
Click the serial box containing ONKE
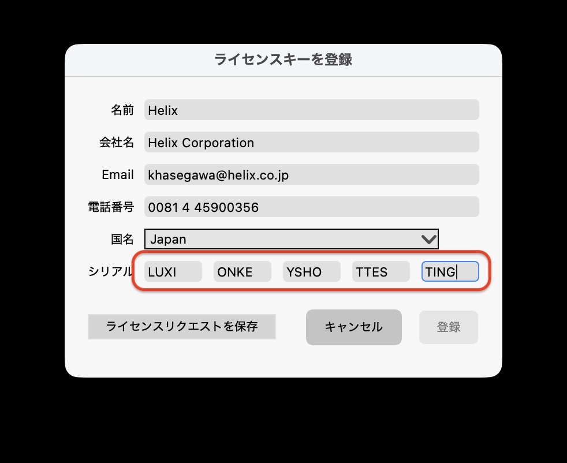(x=243, y=271)
